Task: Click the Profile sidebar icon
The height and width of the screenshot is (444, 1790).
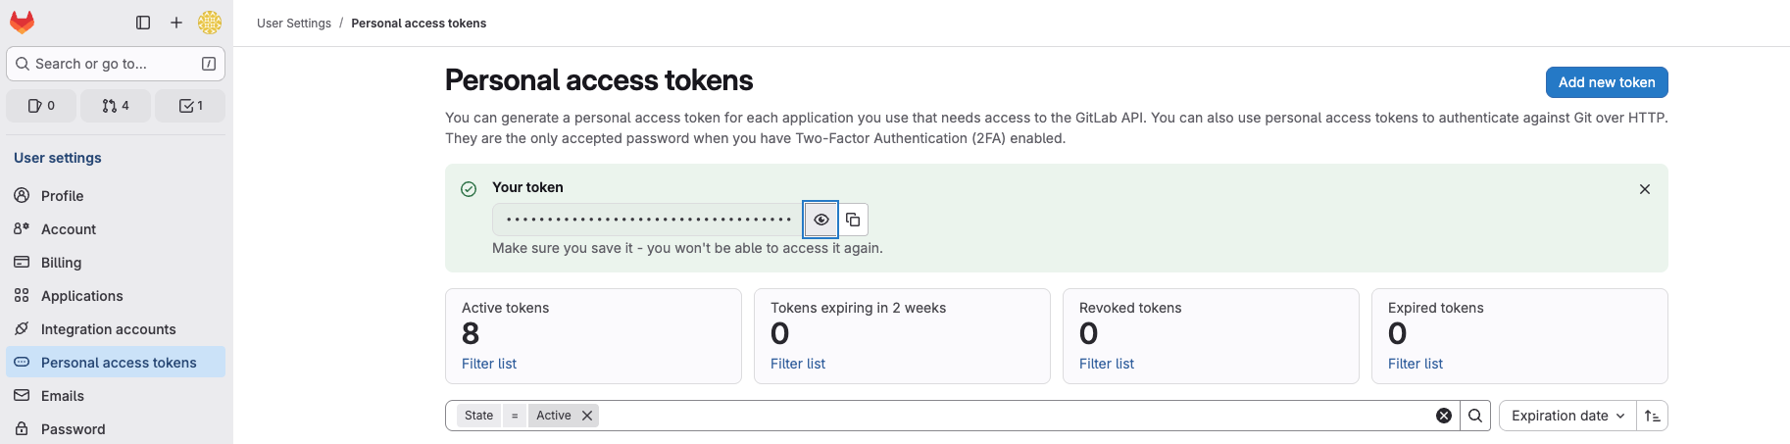Action: pyautogui.click(x=22, y=195)
